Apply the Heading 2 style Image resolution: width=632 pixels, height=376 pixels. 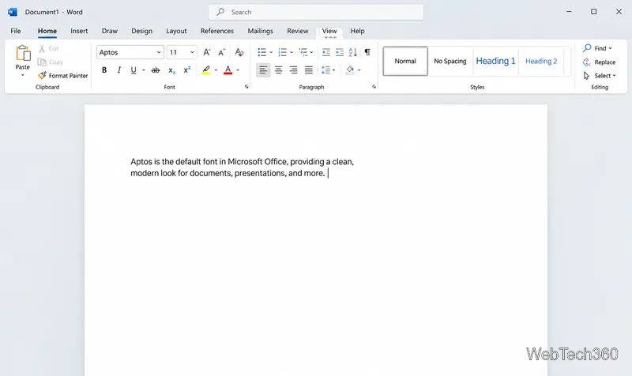click(541, 61)
